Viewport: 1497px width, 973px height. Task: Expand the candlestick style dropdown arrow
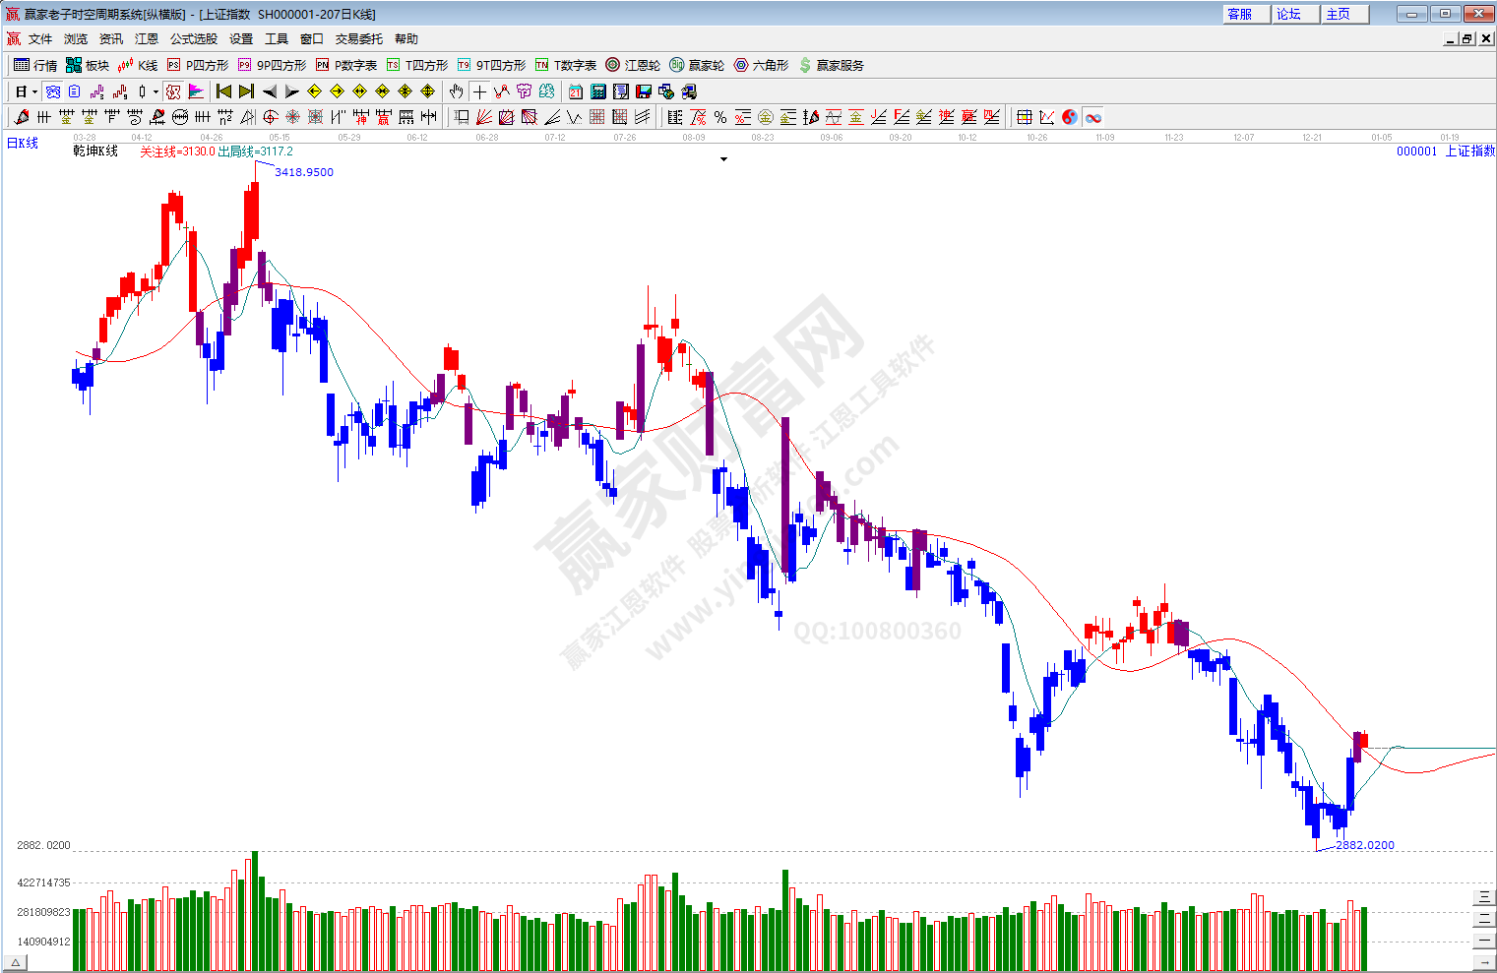[x=156, y=91]
